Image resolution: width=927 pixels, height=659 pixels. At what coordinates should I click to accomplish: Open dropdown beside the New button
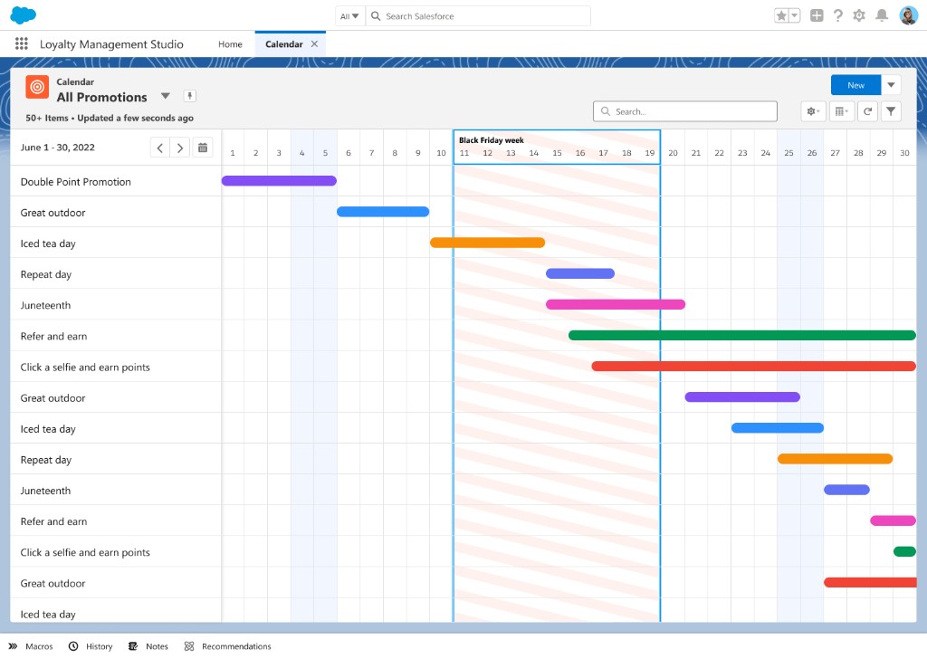click(891, 85)
